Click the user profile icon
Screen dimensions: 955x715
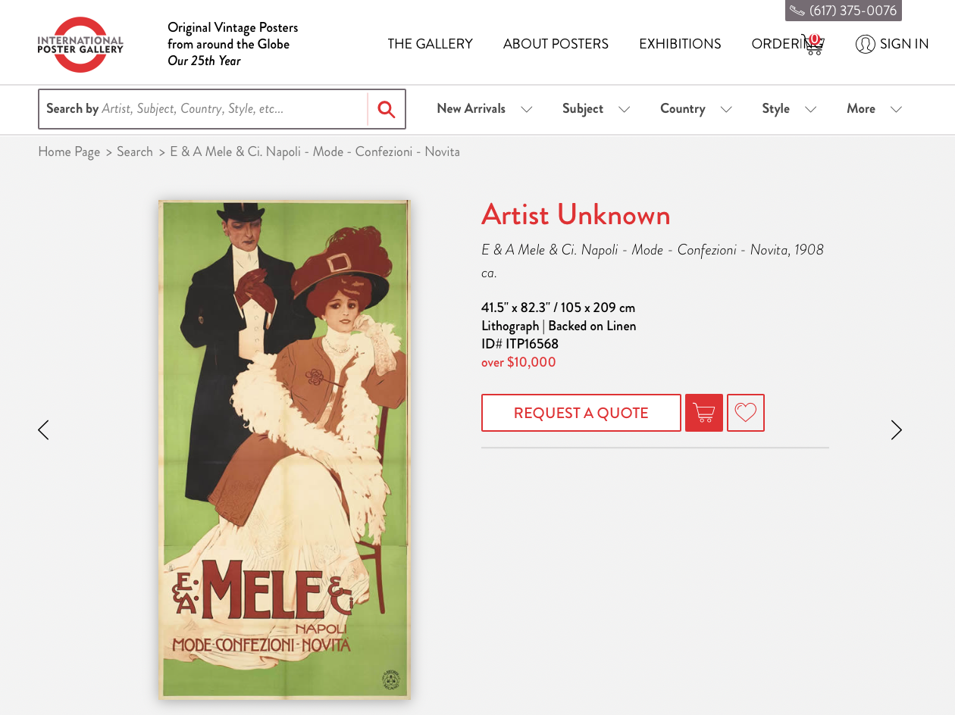pos(865,44)
